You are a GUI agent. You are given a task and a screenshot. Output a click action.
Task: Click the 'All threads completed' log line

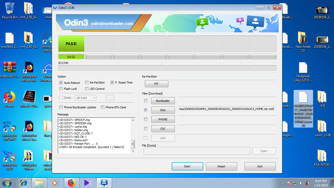(91, 147)
